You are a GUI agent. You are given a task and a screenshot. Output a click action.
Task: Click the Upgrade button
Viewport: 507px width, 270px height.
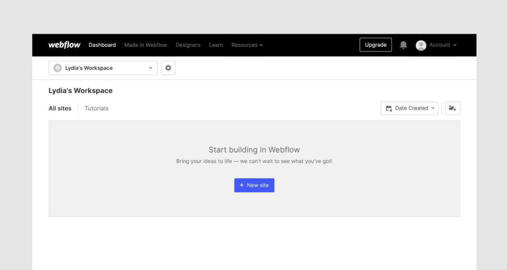pos(375,45)
